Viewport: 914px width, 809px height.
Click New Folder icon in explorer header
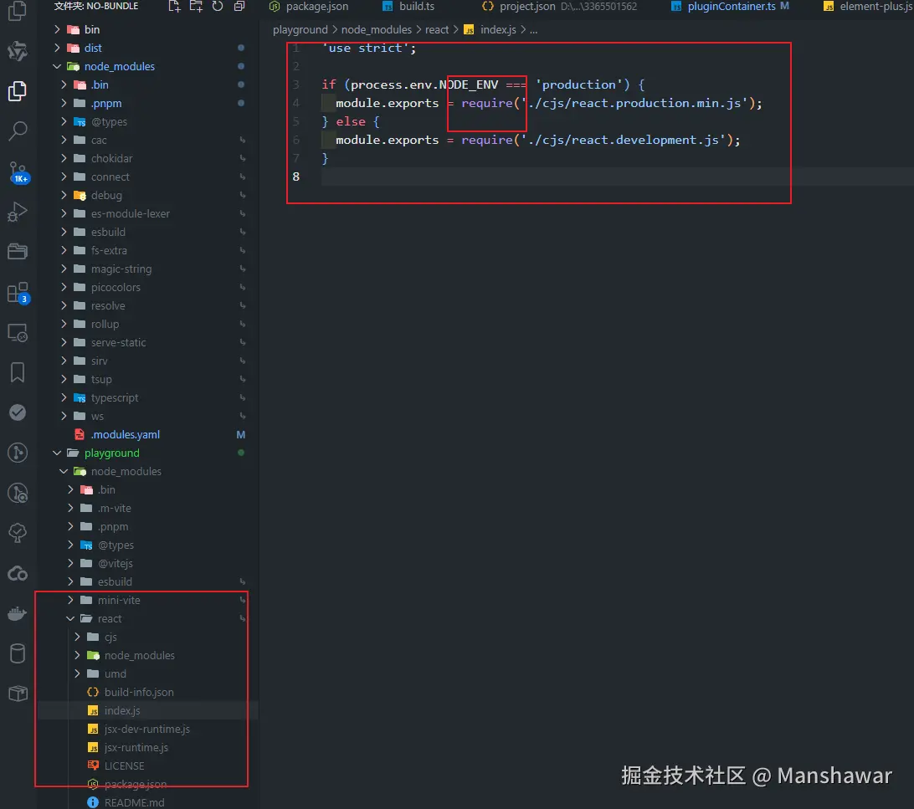(196, 7)
